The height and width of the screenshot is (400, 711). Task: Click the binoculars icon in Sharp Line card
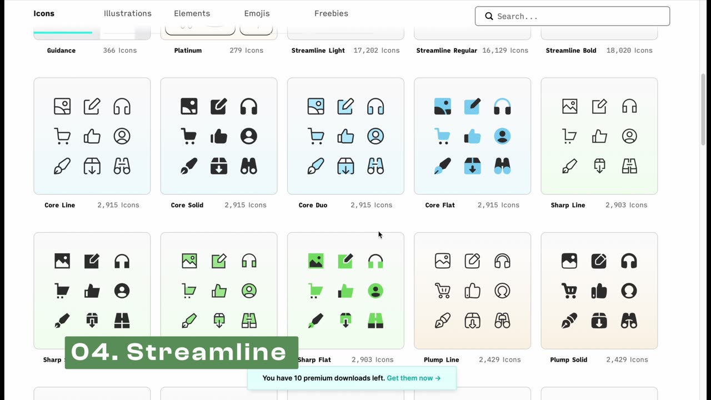click(629, 166)
